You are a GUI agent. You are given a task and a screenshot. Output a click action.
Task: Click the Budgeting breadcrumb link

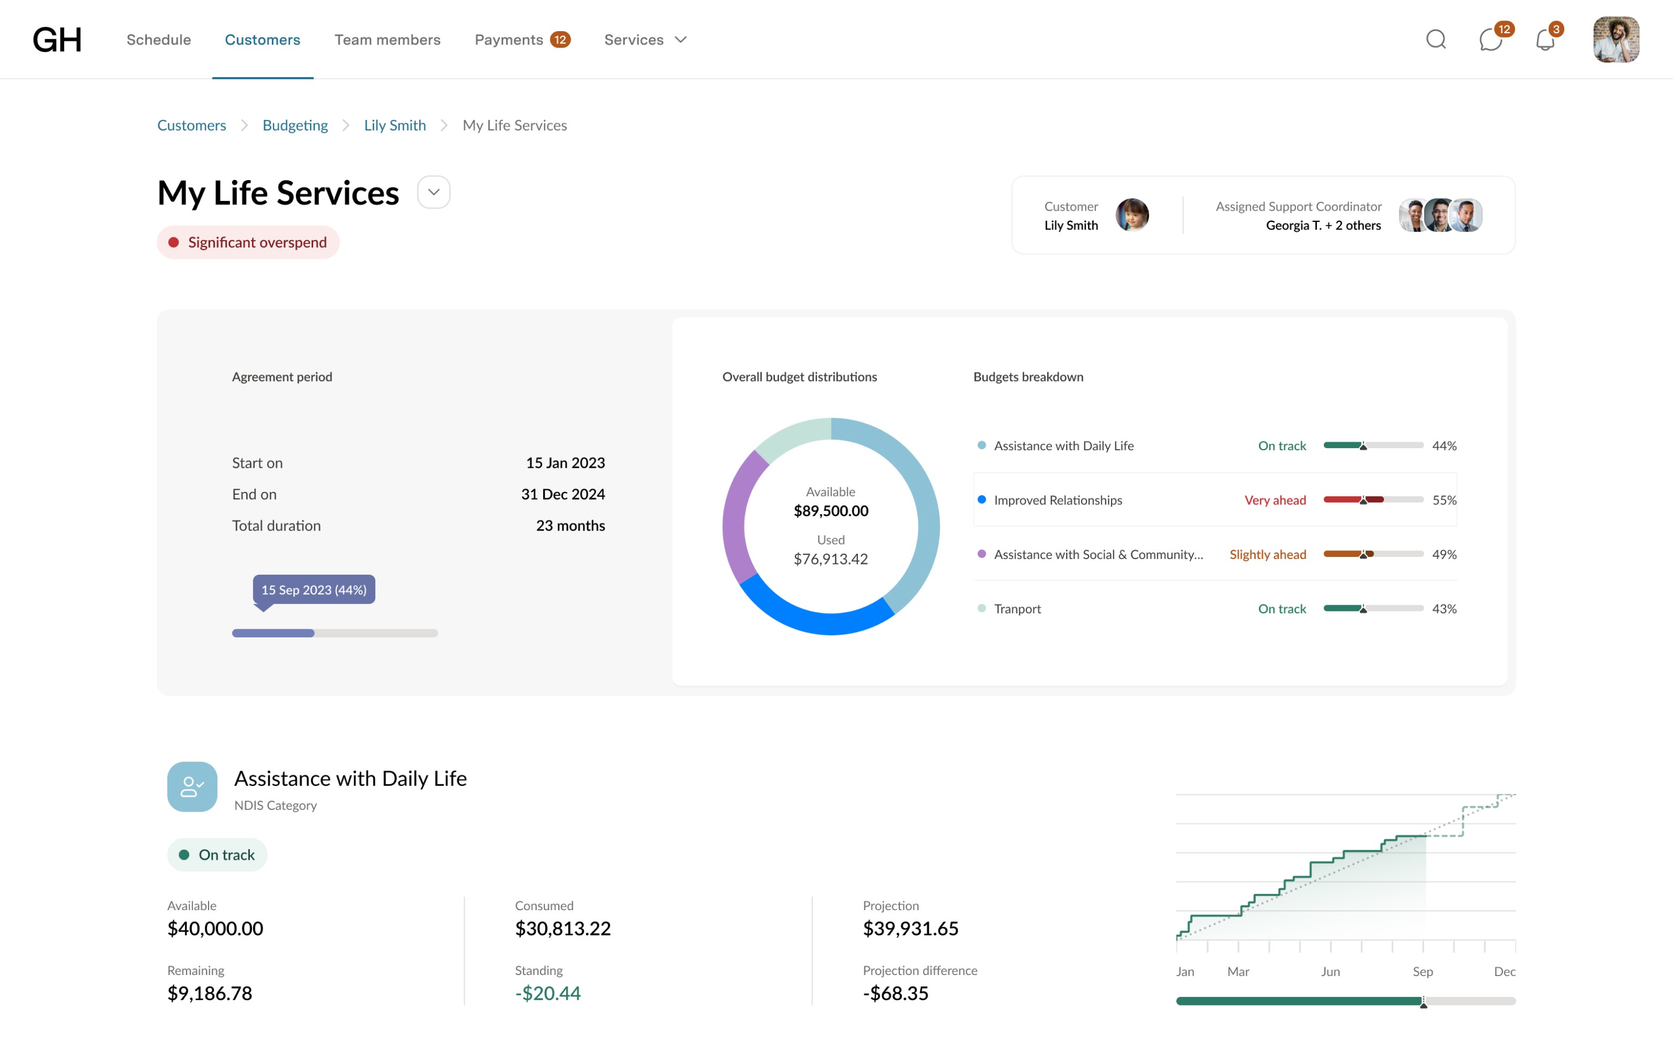click(x=295, y=125)
